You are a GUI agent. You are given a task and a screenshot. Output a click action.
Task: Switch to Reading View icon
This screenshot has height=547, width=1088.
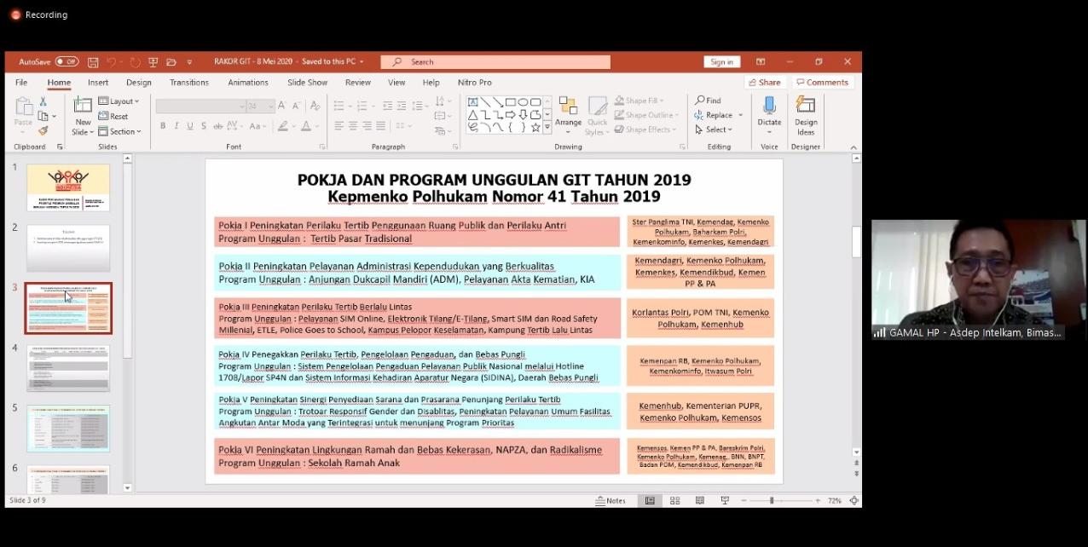700,501
